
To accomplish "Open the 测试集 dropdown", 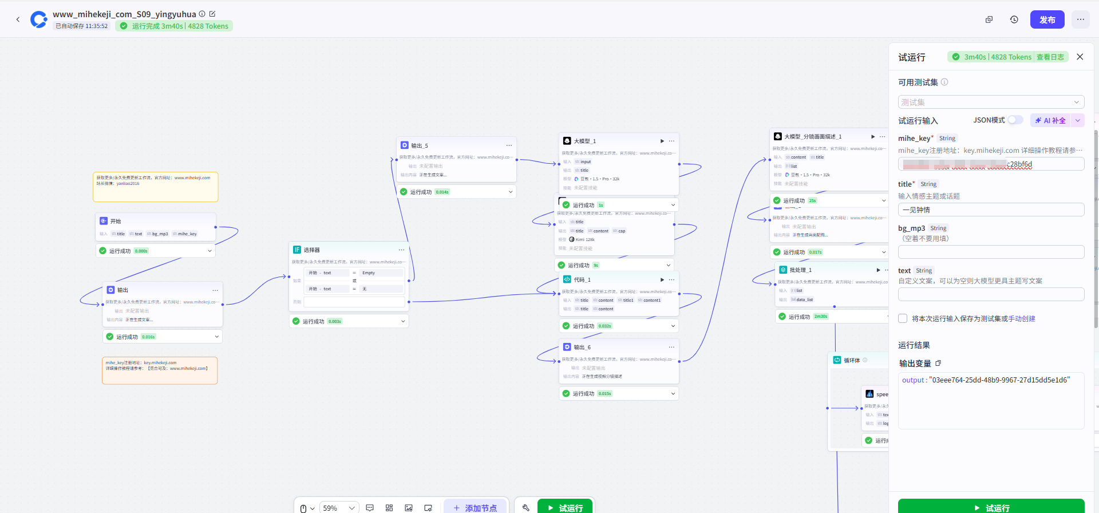I will 991,102.
